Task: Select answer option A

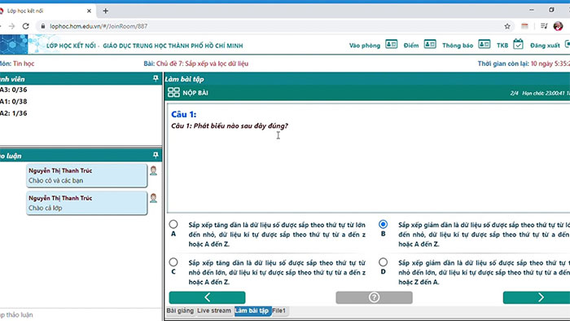Action: click(173, 224)
